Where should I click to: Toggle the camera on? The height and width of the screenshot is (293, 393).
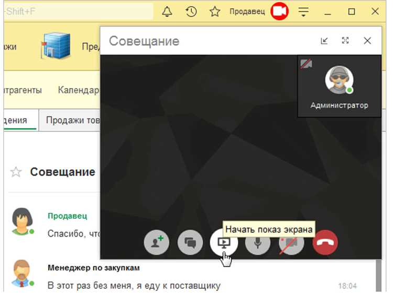coord(291,242)
